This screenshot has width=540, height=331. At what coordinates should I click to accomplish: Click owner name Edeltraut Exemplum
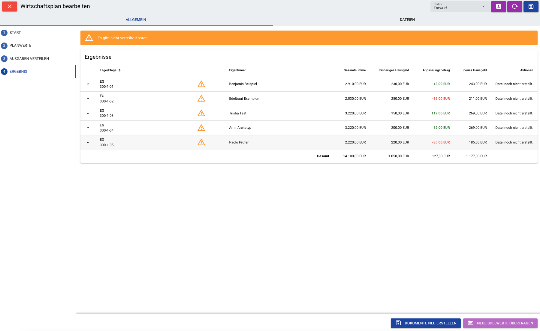tap(245, 99)
